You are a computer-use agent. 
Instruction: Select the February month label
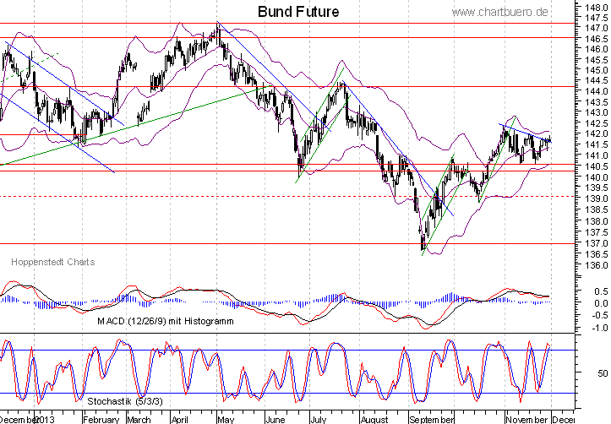pos(101,420)
